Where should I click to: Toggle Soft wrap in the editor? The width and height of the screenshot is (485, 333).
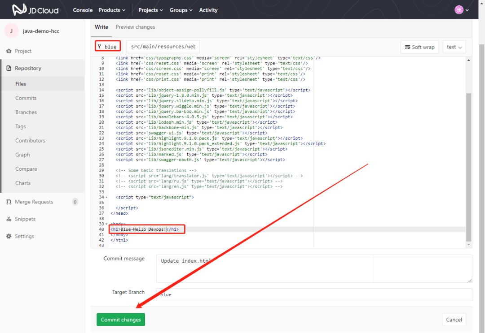(420, 47)
